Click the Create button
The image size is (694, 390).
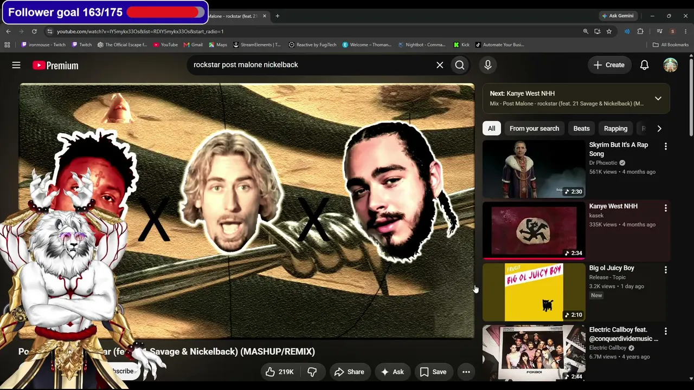609,65
